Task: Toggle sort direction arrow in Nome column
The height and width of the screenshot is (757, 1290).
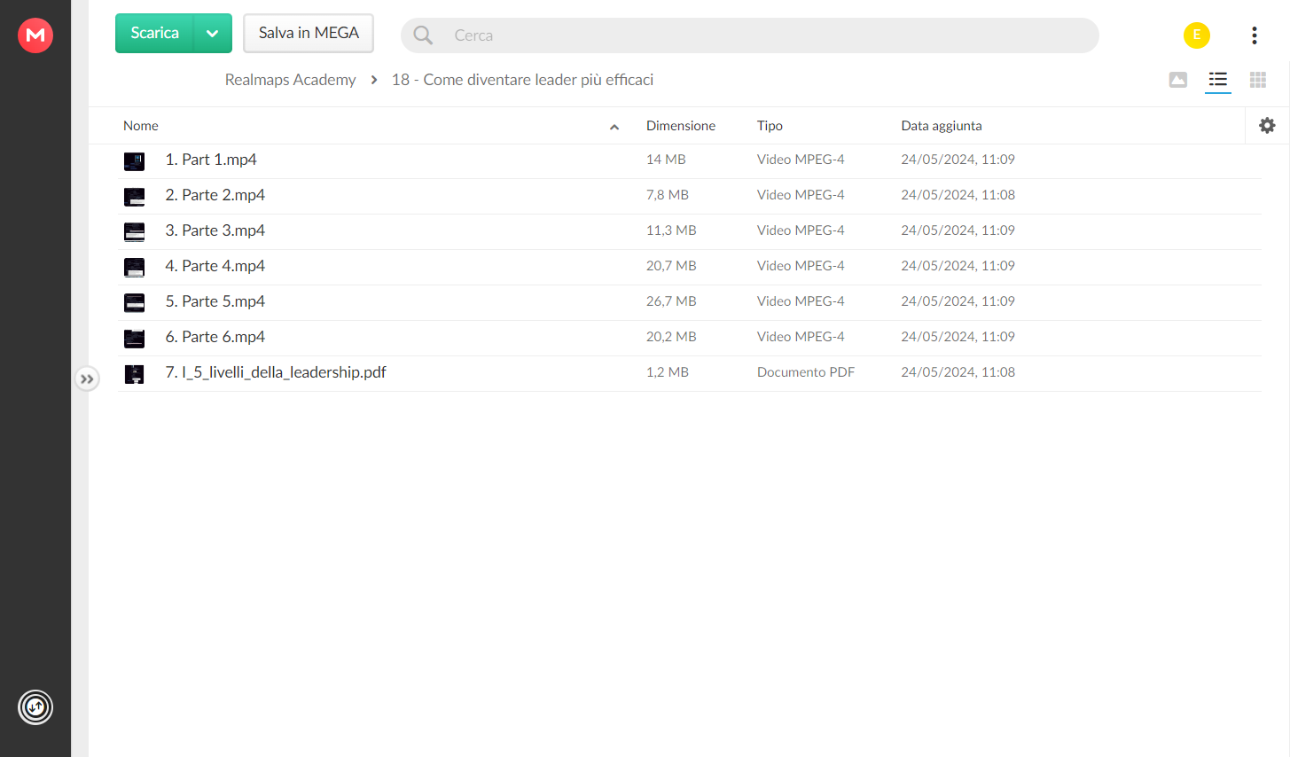Action: [x=614, y=127]
